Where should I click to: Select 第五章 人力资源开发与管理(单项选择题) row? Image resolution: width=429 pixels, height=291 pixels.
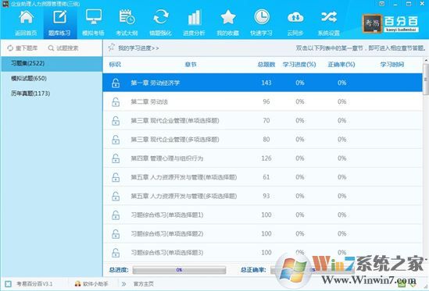coord(263,177)
